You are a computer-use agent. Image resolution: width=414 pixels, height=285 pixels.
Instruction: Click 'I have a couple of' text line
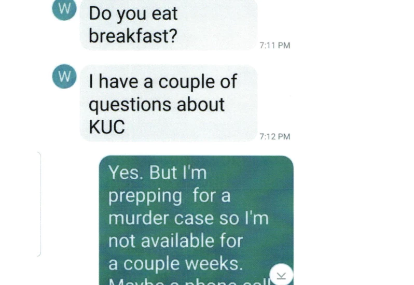click(x=163, y=81)
